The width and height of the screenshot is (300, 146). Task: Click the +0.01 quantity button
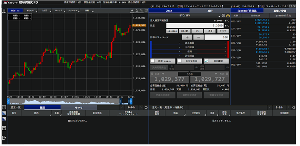(x=185, y=31)
